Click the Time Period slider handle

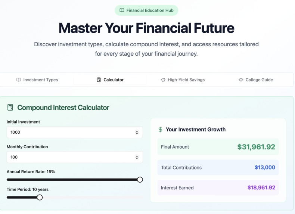pos(40,197)
